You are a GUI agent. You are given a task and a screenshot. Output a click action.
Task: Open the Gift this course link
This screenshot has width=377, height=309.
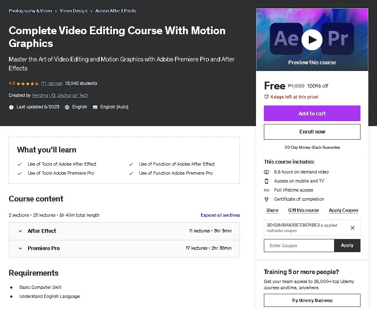(303, 210)
